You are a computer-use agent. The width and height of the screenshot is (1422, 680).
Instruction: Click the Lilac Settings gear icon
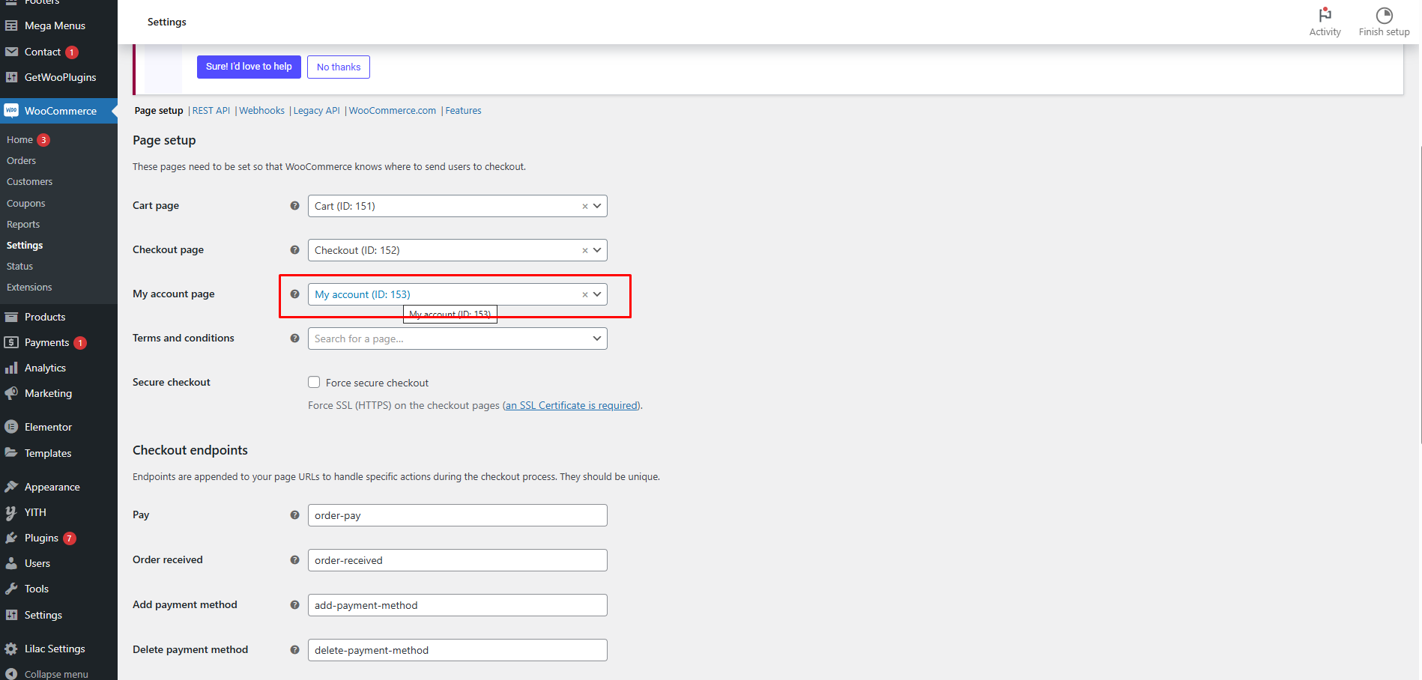(11, 649)
